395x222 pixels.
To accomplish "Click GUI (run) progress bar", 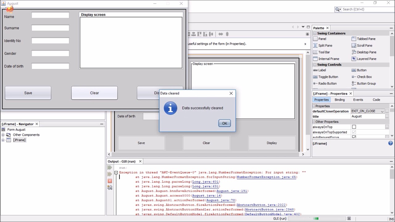I will (x=317, y=219).
